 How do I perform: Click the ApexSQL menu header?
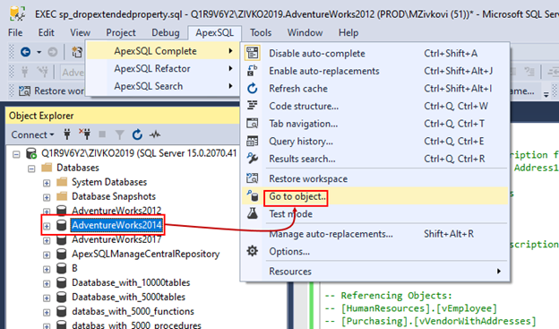(215, 32)
